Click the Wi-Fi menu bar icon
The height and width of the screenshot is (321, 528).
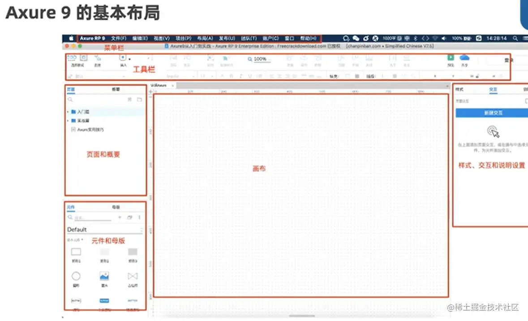click(435, 39)
